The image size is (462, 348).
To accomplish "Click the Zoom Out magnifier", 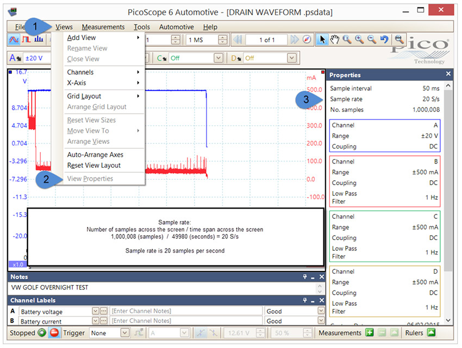I will tap(372, 40).
